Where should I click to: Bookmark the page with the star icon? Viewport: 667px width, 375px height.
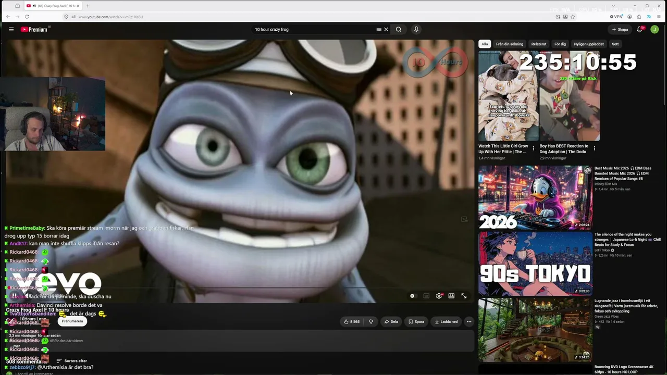click(x=573, y=17)
